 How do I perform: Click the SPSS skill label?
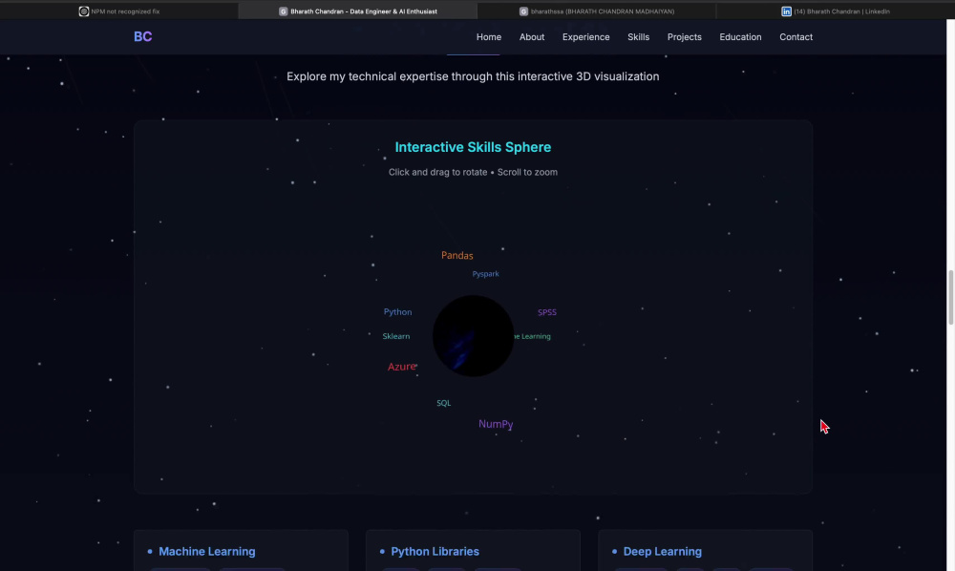[x=547, y=312]
